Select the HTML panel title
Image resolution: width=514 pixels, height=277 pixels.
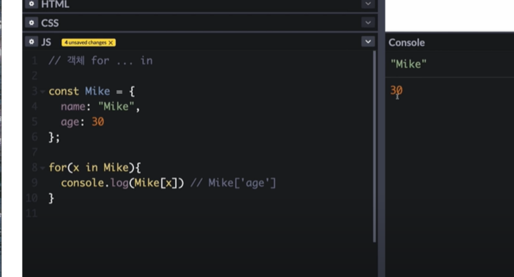coord(55,5)
